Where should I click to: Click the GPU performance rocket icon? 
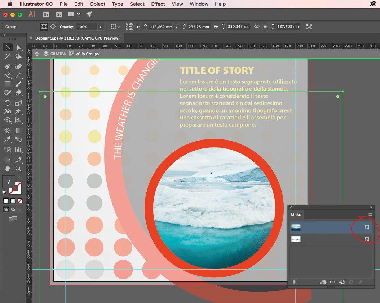pyautogui.click(x=89, y=14)
